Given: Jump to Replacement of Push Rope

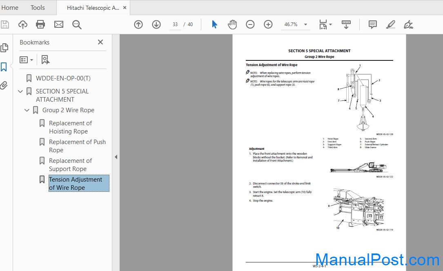Looking at the screenshot, I should coord(78,146).
